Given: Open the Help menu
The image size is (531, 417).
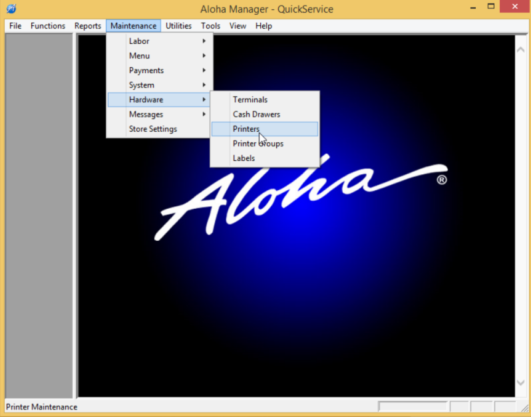Looking at the screenshot, I should tap(264, 26).
